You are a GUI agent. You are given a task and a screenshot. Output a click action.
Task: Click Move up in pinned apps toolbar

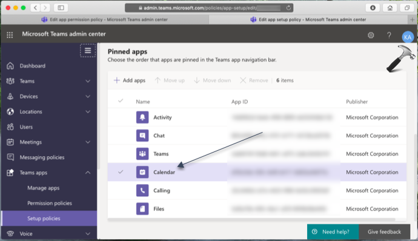(x=170, y=81)
